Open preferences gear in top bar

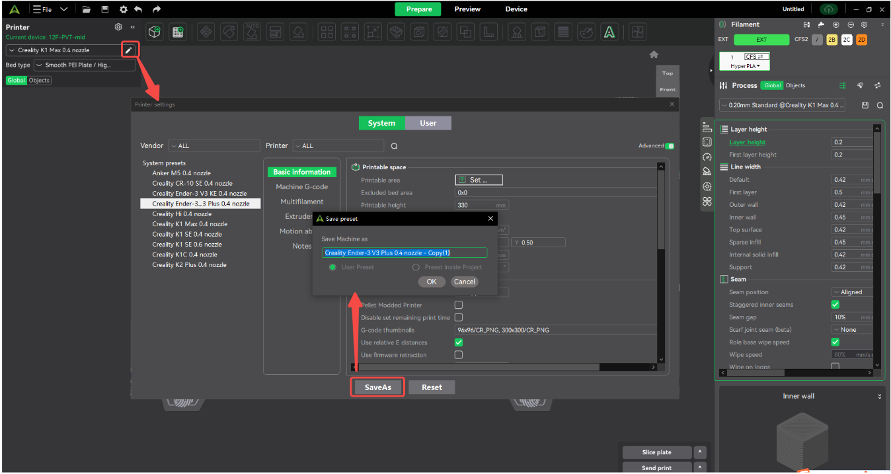(123, 9)
